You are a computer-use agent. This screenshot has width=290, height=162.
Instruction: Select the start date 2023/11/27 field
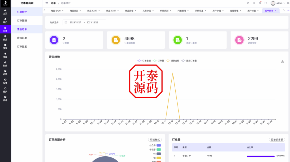pos(75,22)
